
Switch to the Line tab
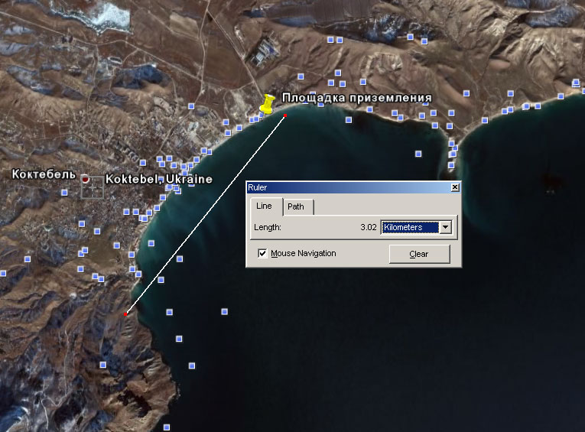[264, 206]
